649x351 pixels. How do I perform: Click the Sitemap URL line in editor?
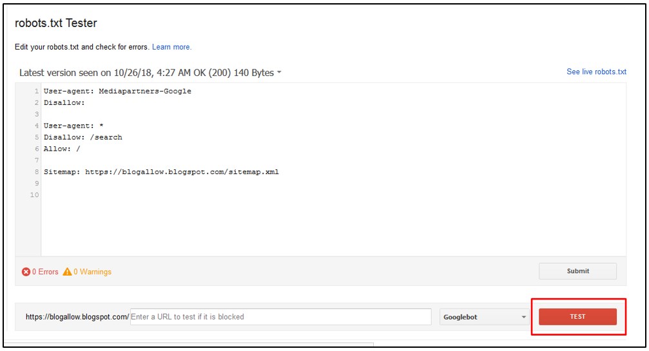pos(161,172)
